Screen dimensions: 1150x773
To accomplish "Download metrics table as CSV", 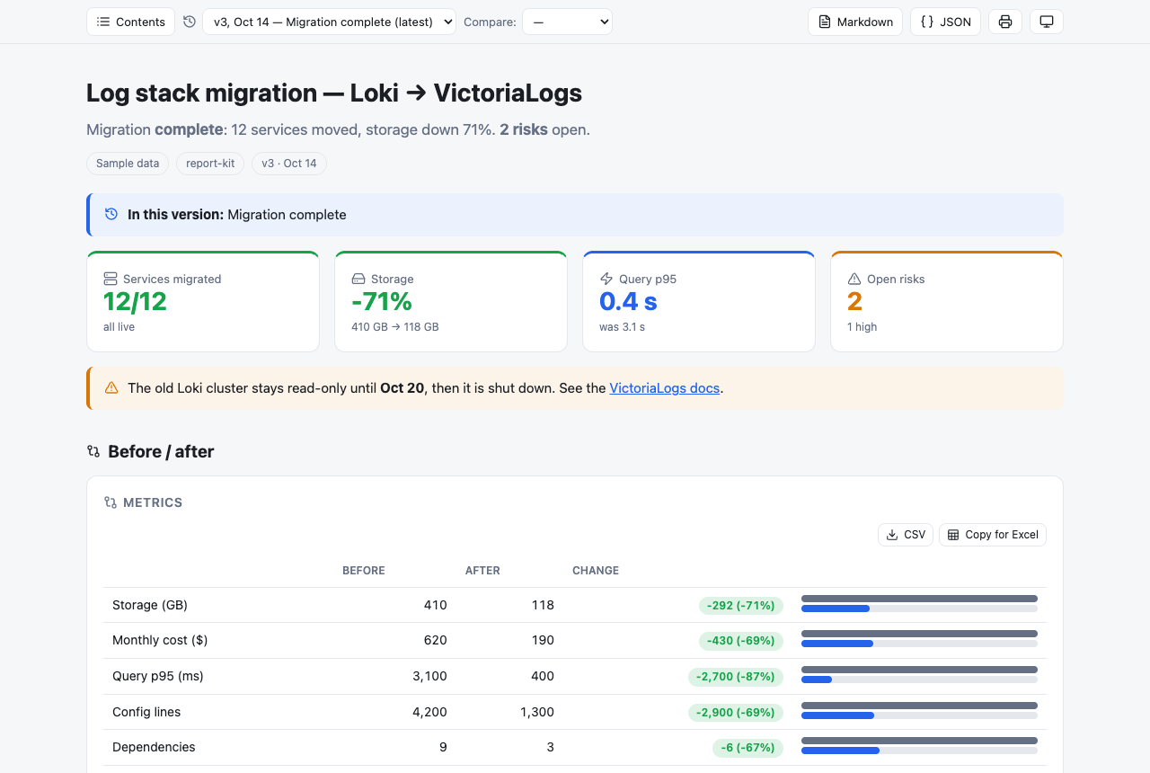I will (x=906, y=535).
